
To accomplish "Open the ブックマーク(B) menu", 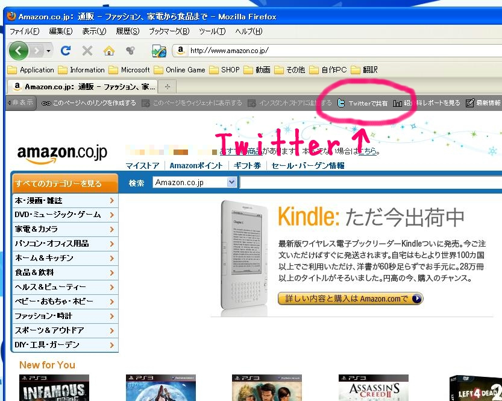I will (169, 31).
